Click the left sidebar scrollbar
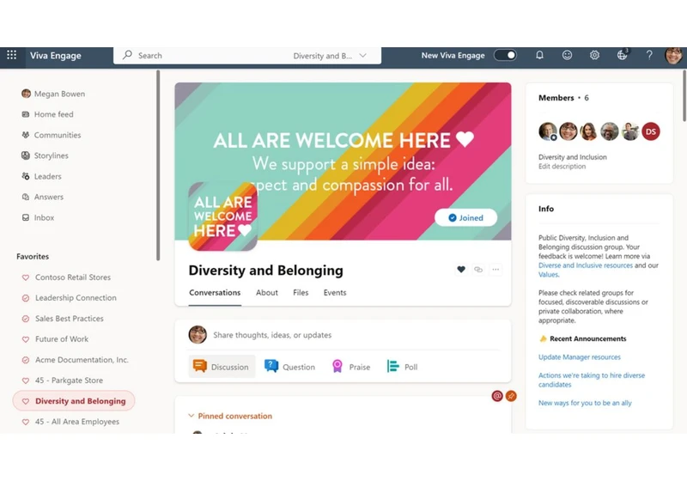The height and width of the screenshot is (481, 687). (x=158, y=165)
